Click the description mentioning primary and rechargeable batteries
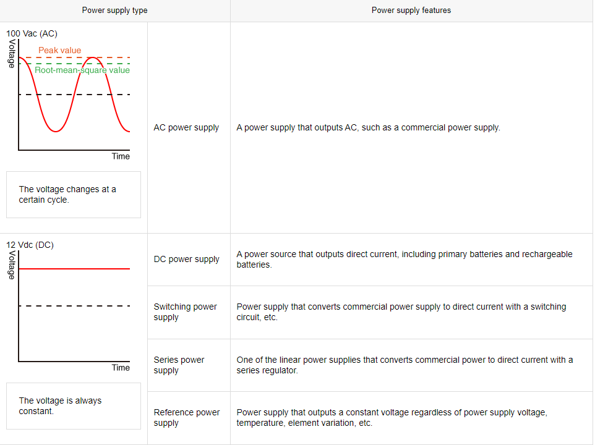 click(x=405, y=259)
